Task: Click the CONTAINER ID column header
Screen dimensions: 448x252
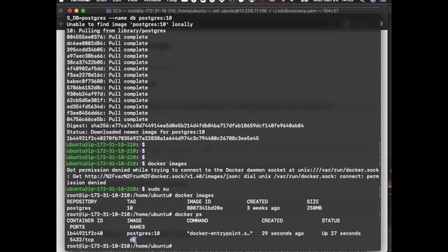Action: click(x=85, y=220)
